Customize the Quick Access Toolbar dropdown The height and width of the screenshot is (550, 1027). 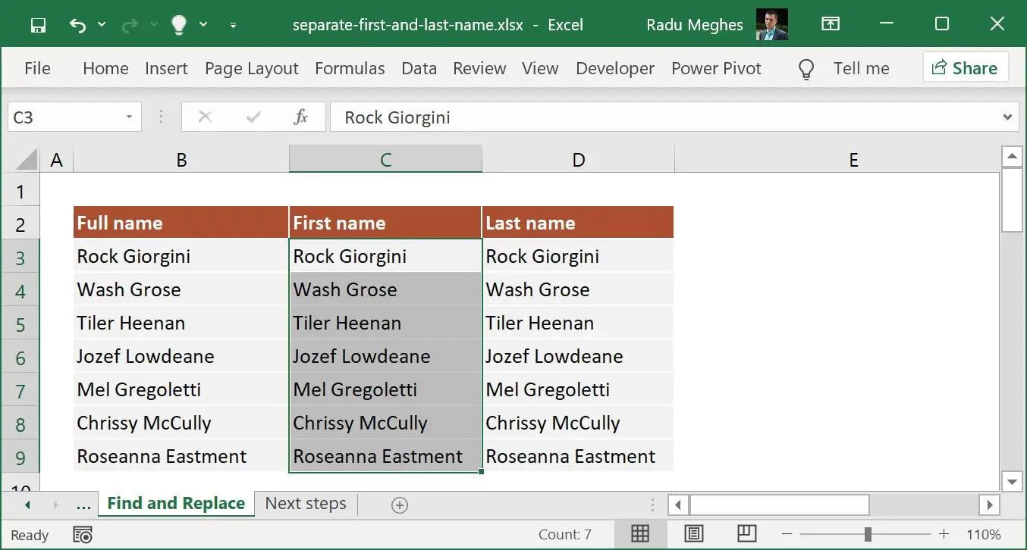(234, 25)
